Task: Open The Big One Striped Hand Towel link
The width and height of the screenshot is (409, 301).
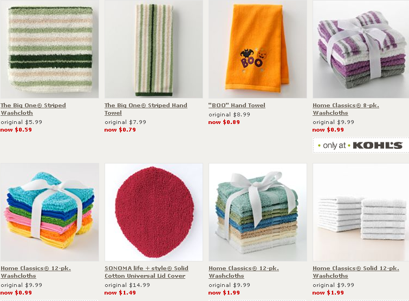Action: tap(146, 109)
